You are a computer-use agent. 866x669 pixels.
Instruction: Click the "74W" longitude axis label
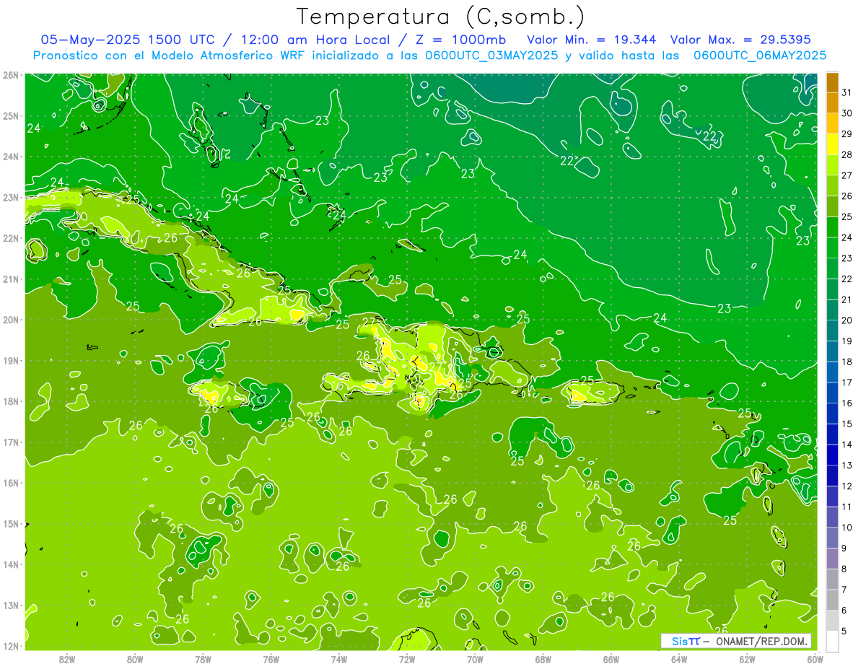[x=339, y=659]
